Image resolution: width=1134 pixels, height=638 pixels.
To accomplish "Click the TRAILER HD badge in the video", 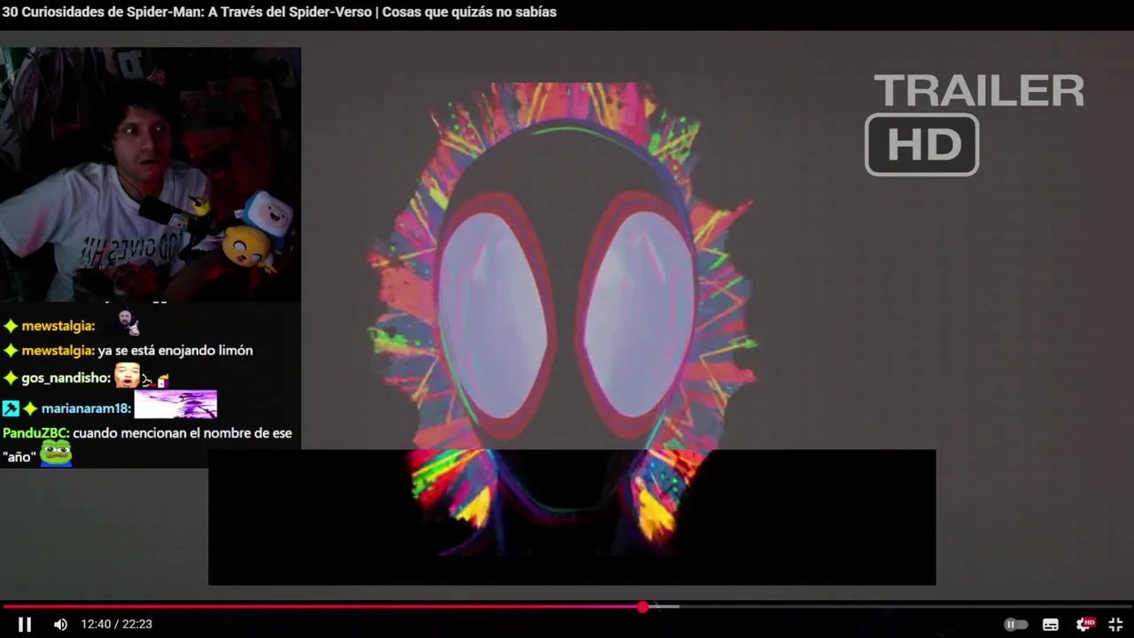I will [x=975, y=123].
